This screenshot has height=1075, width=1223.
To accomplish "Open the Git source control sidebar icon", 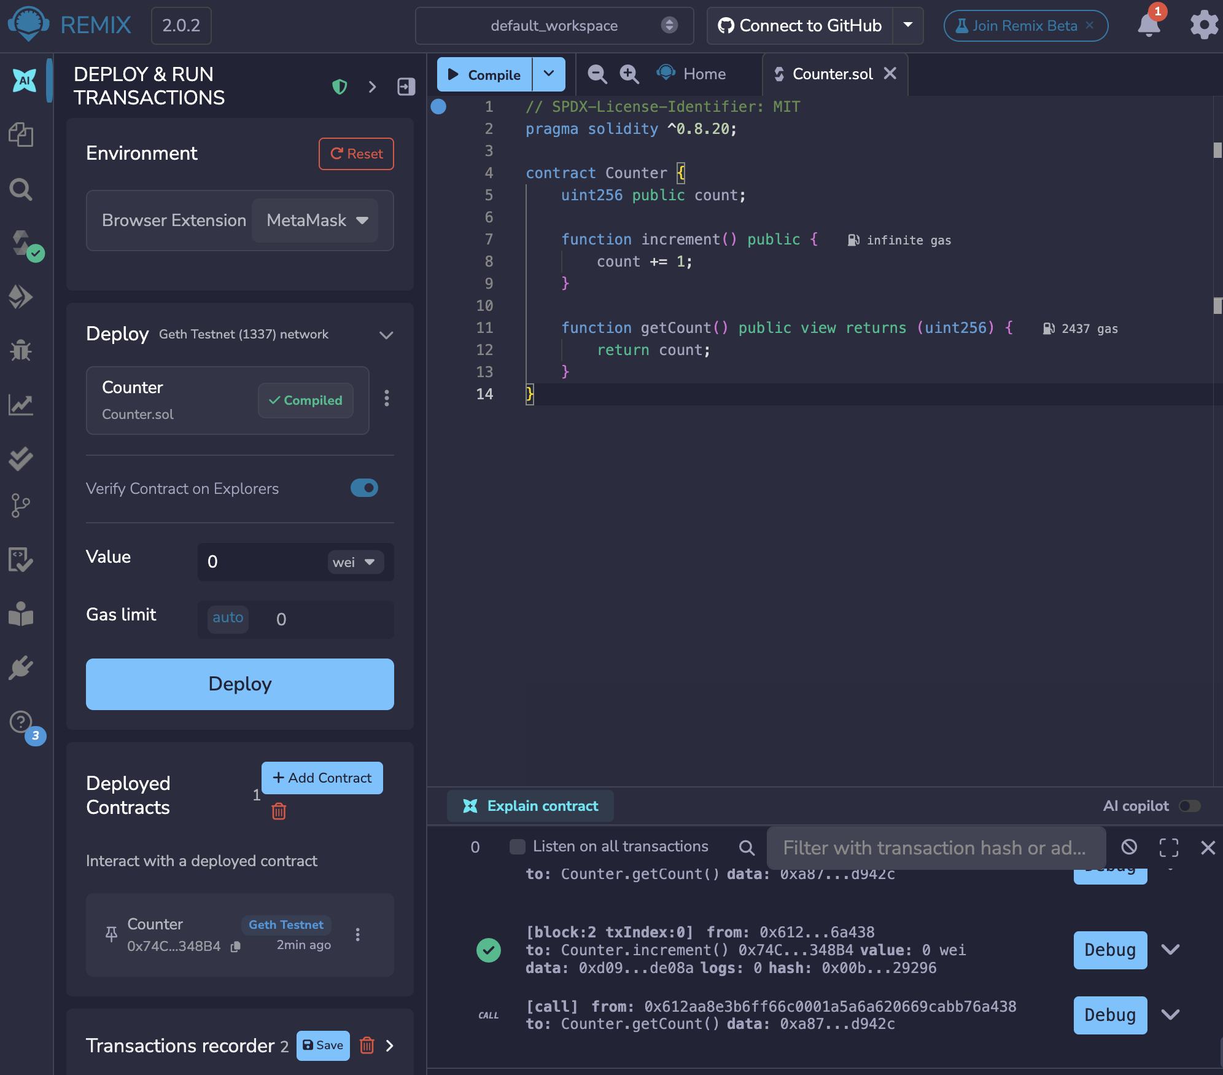I will (x=21, y=506).
